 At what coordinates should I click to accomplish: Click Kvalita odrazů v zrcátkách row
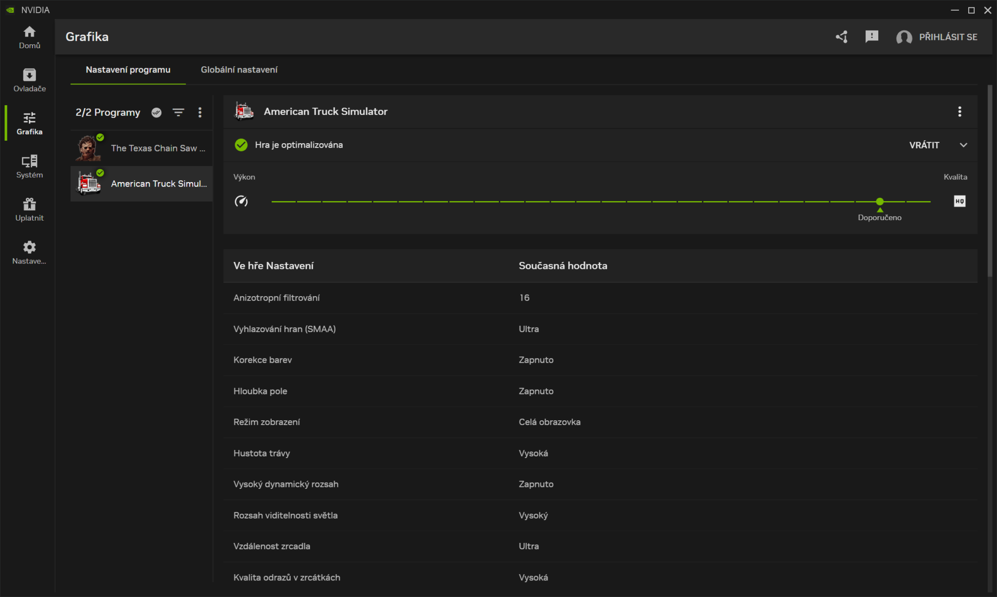coord(600,578)
